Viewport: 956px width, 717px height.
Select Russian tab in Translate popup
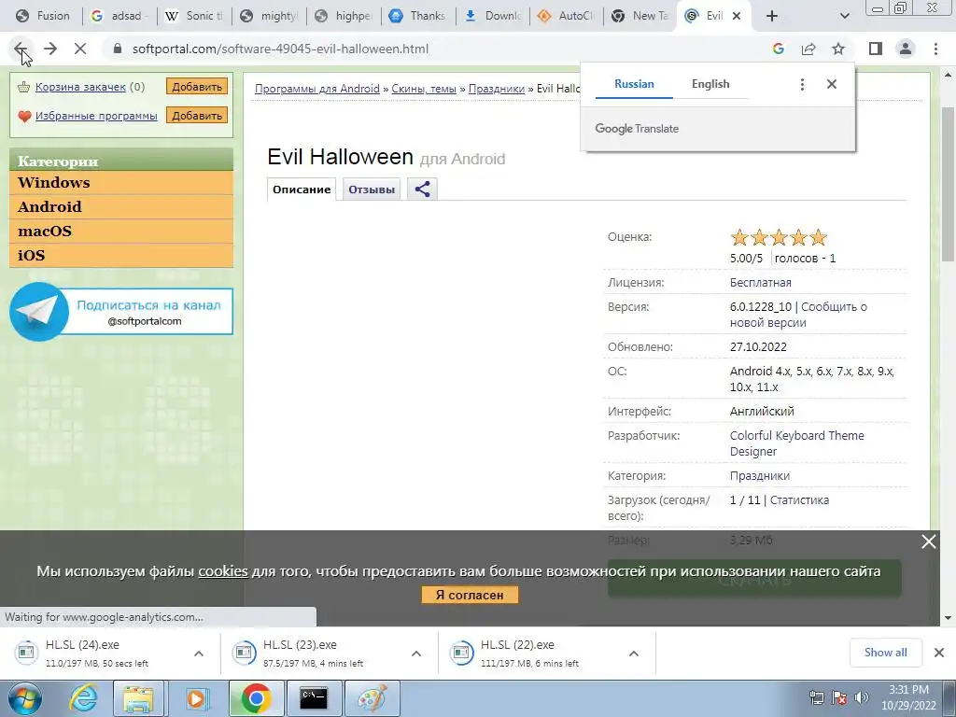pyautogui.click(x=634, y=84)
